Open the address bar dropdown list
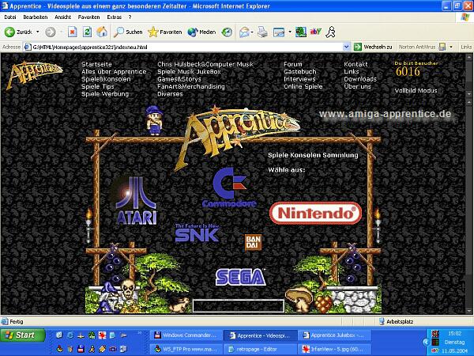The image size is (474, 356). pyautogui.click(x=347, y=47)
